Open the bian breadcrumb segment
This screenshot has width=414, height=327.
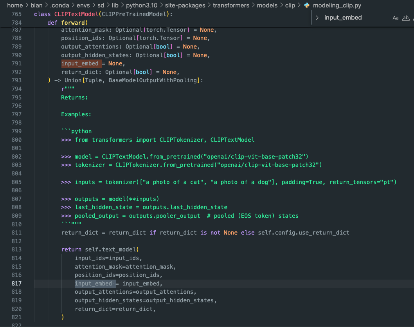[x=36, y=5]
